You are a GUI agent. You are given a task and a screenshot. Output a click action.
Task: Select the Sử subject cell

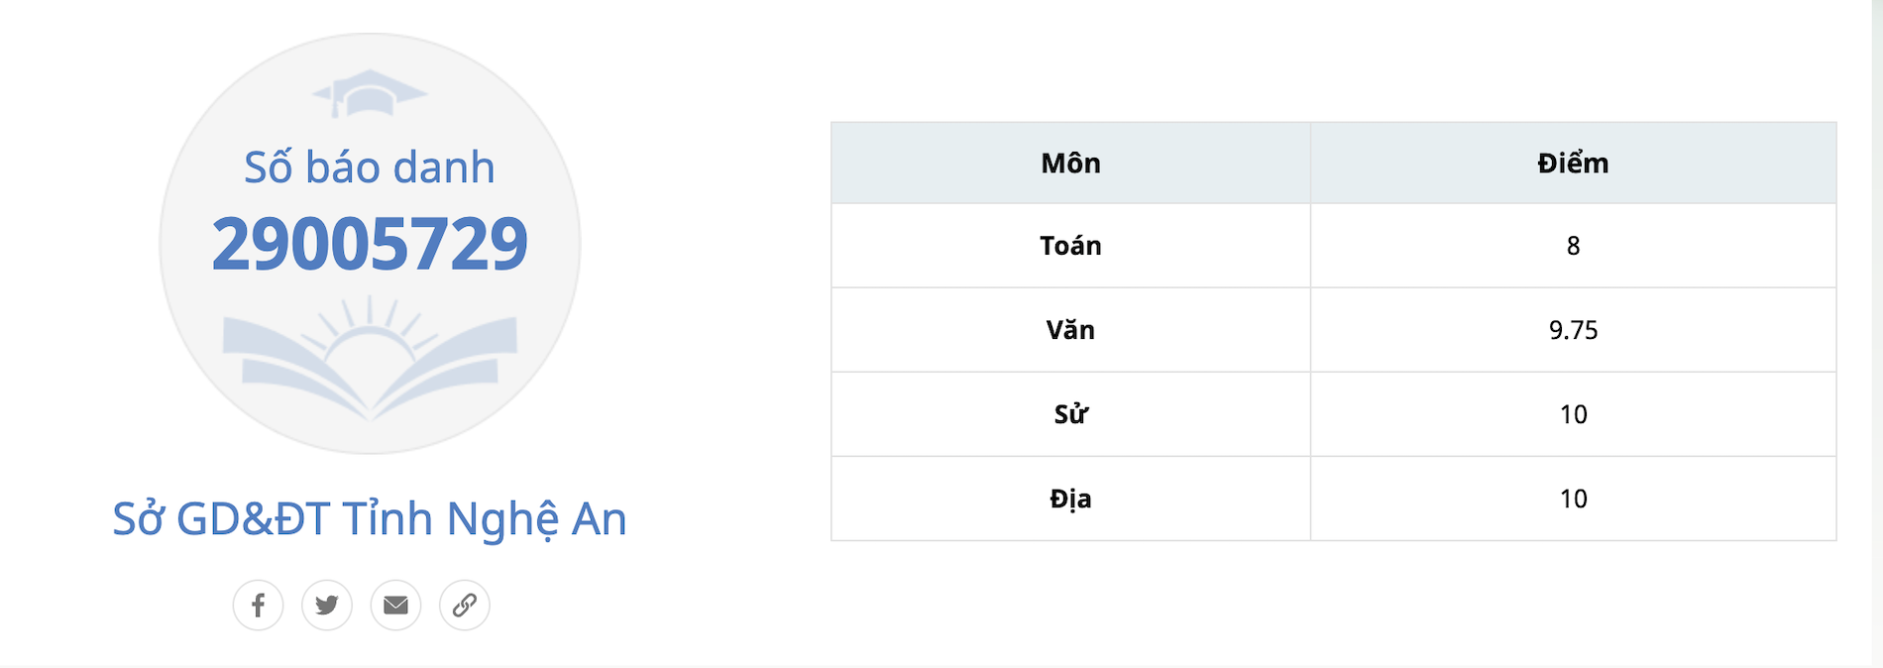point(1070,414)
